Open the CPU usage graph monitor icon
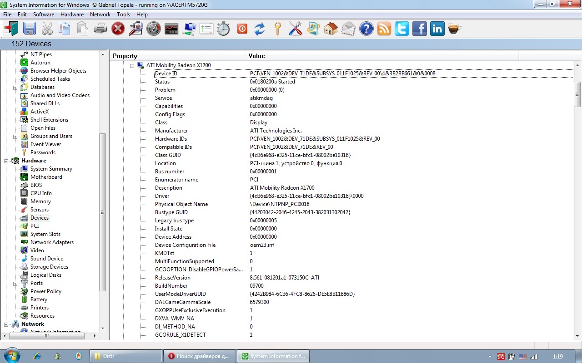The width and height of the screenshot is (582, 363). [171, 29]
